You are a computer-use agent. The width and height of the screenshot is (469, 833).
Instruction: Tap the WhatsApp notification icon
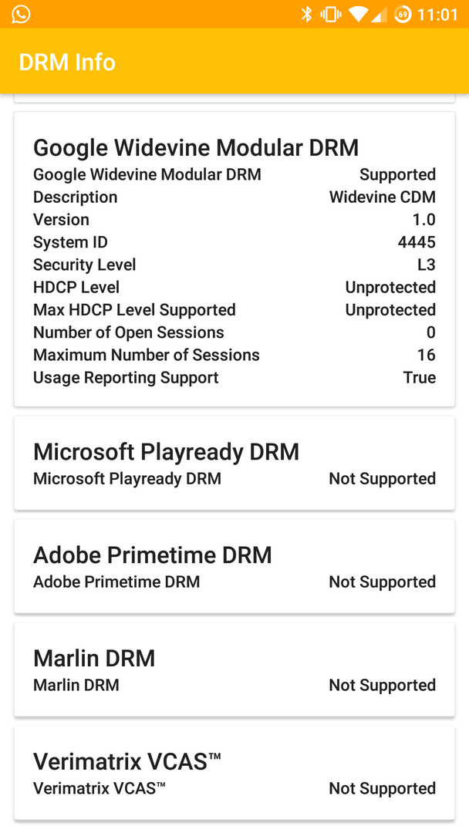click(x=21, y=14)
